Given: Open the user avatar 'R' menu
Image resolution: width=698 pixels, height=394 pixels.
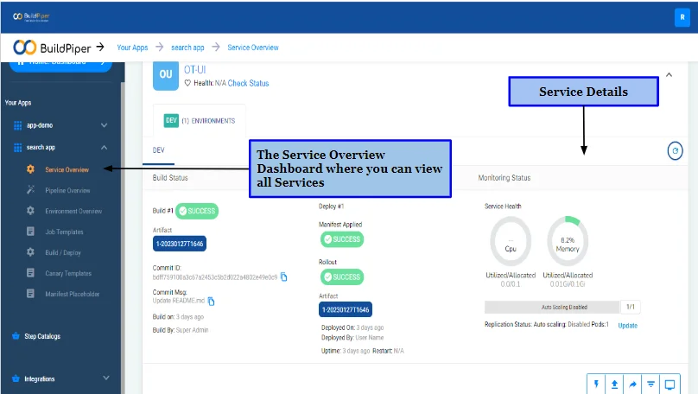Looking at the screenshot, I should 682,17.
